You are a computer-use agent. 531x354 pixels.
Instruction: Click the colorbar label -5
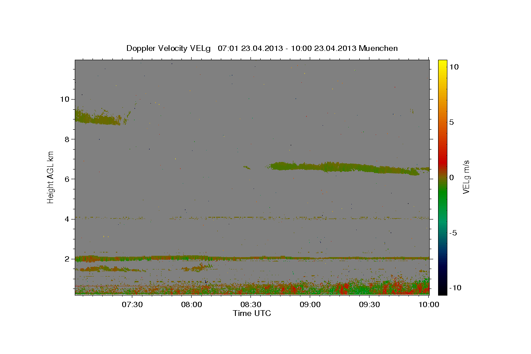coord(453,233)
